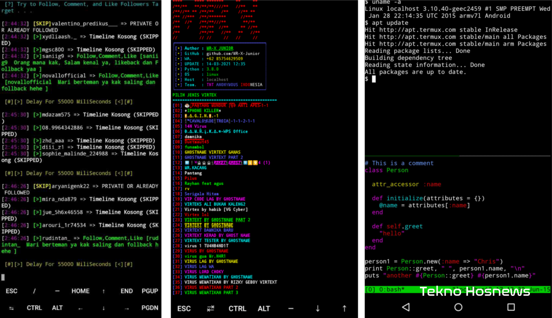Tap the Android back navigation triangle

point(406,307)
